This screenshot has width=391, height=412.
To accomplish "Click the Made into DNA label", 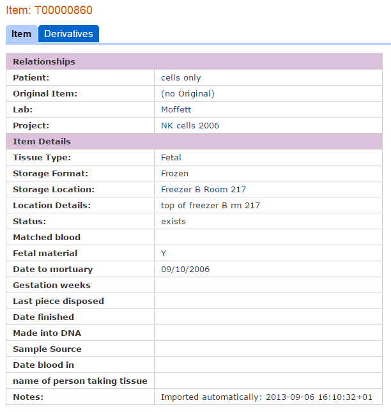I will pos(47,333).
